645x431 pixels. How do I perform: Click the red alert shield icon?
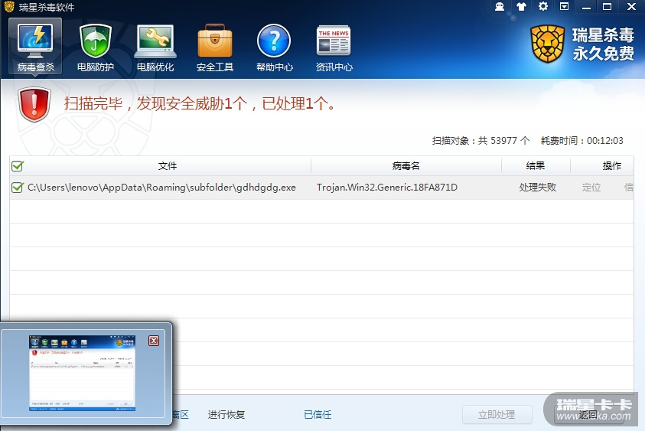[34, 105]
